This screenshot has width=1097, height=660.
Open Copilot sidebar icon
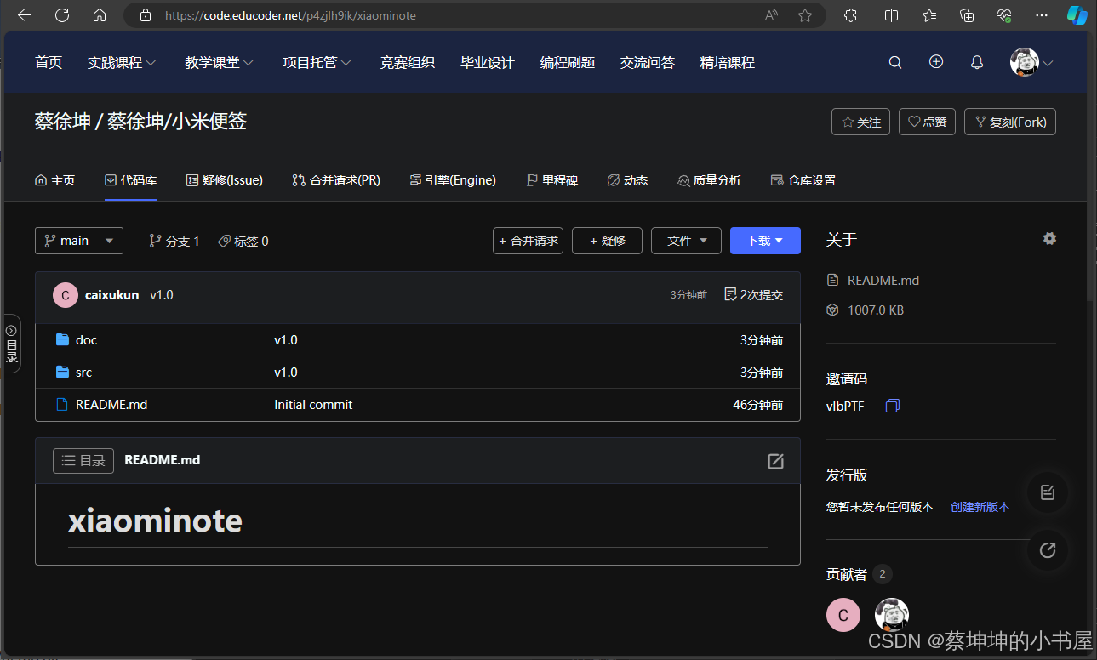pyautogui.click(x=1077, y=15)
